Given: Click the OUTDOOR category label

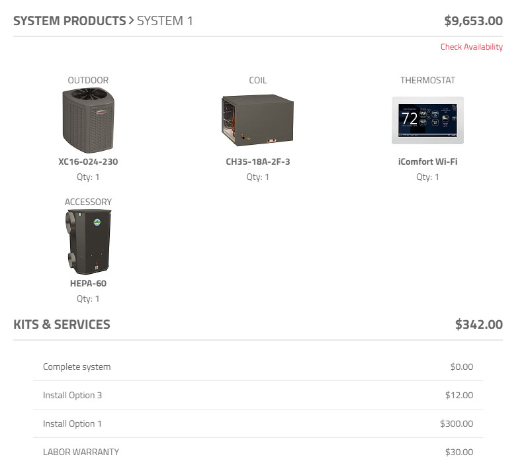Looking at the screenshot, I should [88, 80].
